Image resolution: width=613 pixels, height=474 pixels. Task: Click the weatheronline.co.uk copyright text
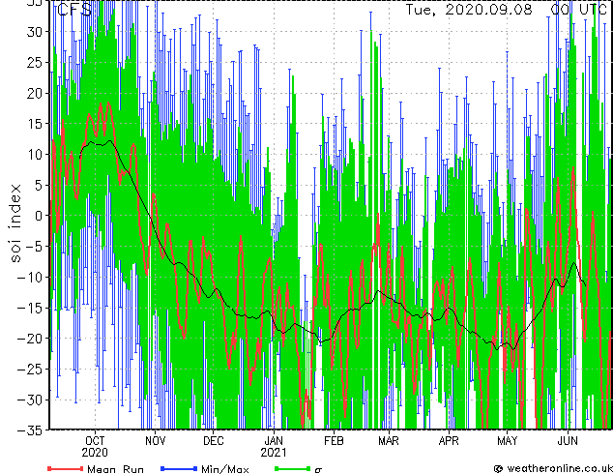point(554,468)
